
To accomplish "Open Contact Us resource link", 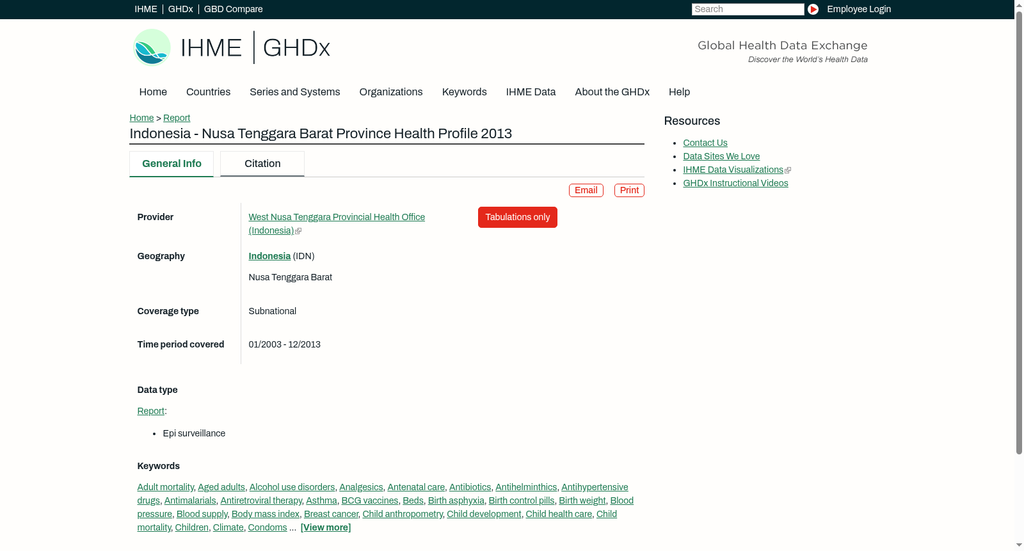I will point(705,143).
